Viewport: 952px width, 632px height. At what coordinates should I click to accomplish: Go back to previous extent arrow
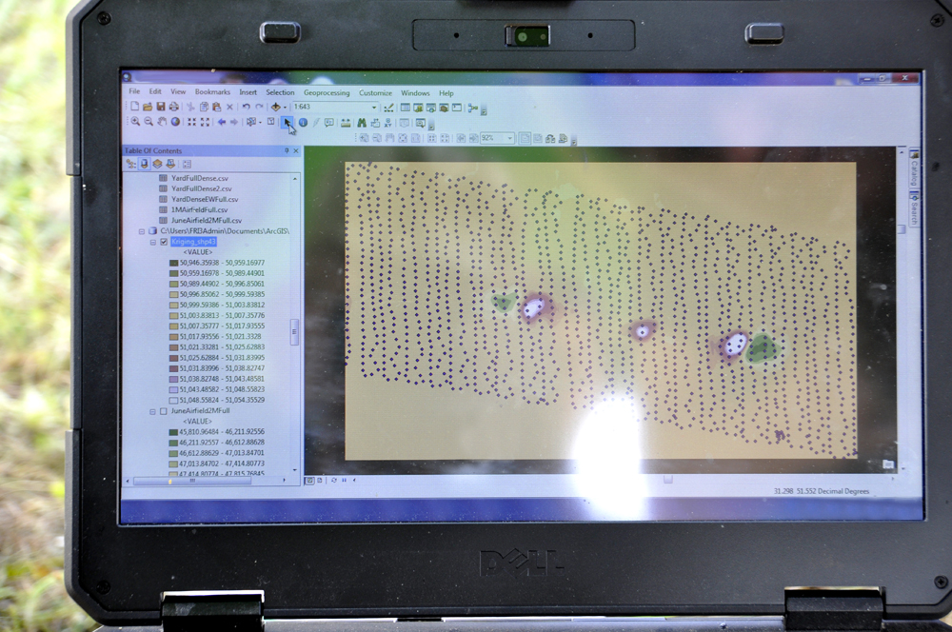tap(221, 122)
